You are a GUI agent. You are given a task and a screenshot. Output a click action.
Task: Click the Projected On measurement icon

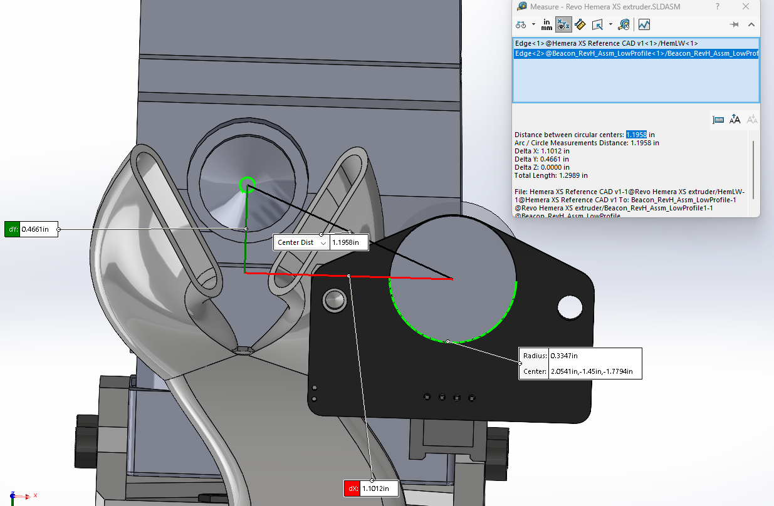click(x=597, y=24)
